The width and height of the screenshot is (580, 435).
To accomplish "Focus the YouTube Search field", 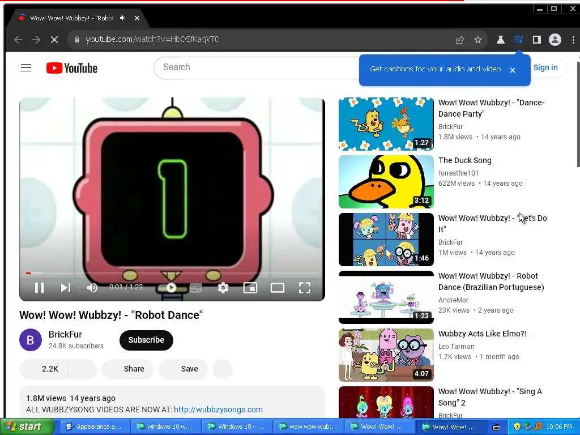I will click(x=257, y=67).
